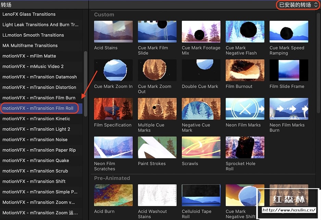Choose the Cue Mark Footage Mix thumbnail

click(201, 31)
